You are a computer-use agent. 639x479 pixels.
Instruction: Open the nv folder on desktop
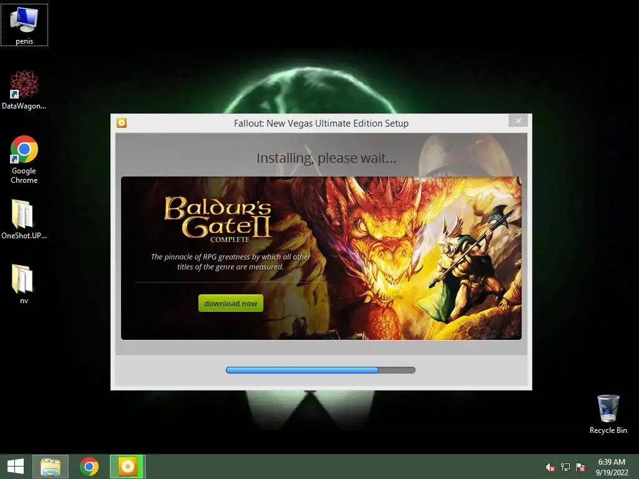point(24,284)
